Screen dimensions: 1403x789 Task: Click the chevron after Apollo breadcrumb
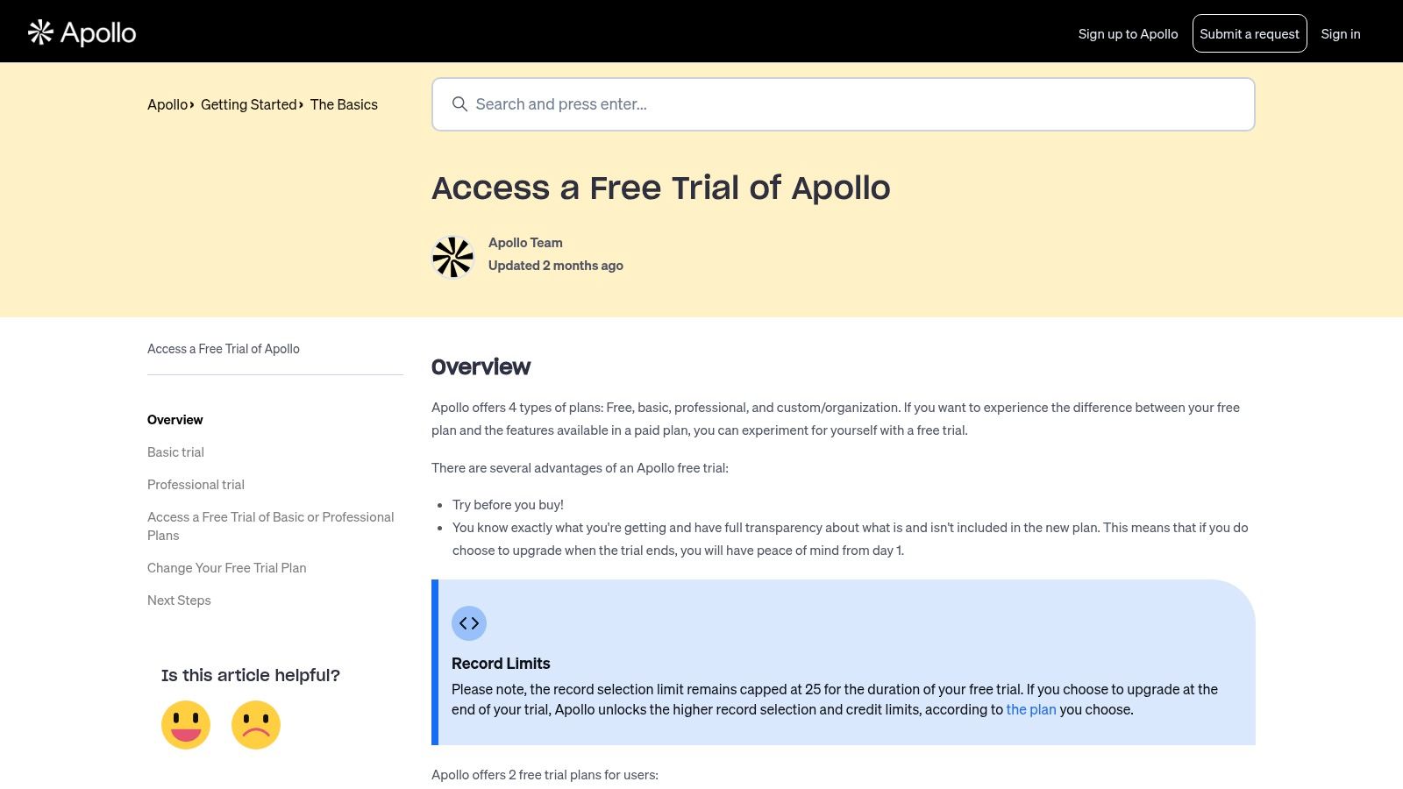pos(192,104)
